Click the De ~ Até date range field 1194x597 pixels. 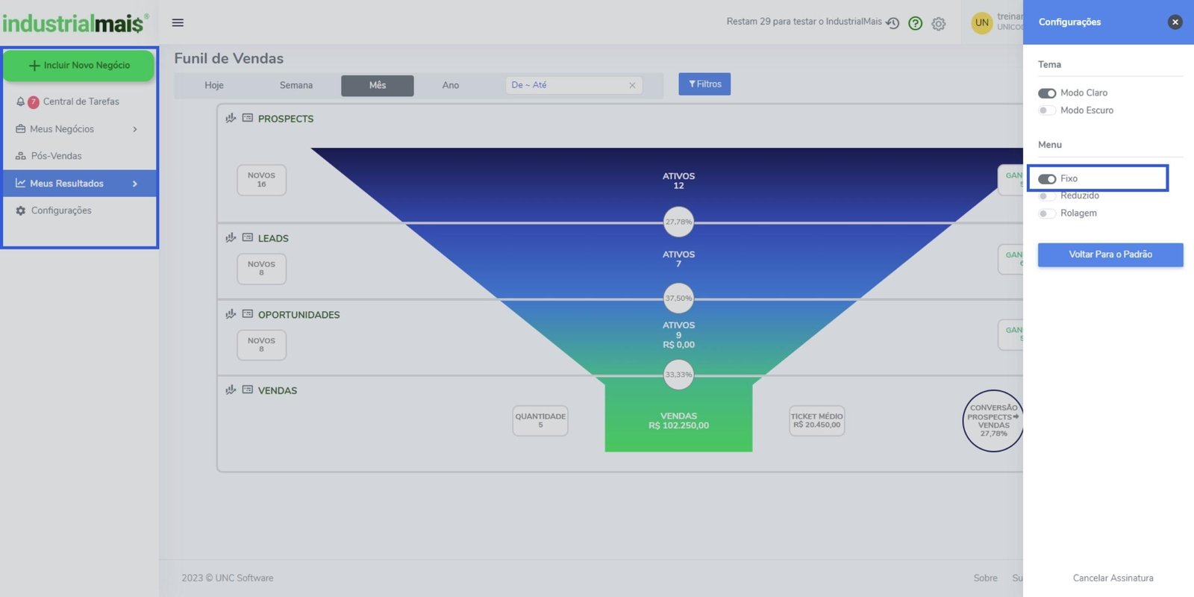click(x=567, y=85)
